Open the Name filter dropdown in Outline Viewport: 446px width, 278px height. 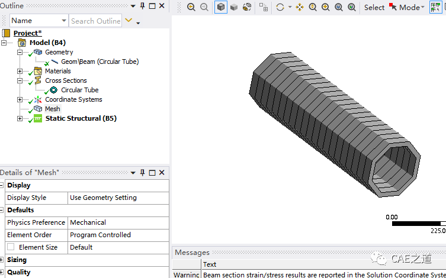[38, 21]
